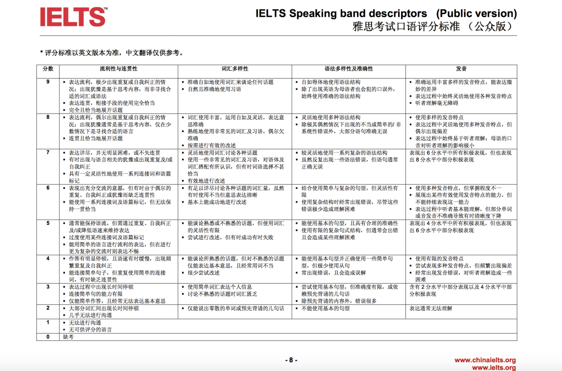Open the www.ielts.org link

click(494, 368)
